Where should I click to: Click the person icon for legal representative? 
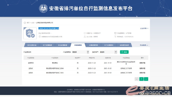[x=85, y=36]
